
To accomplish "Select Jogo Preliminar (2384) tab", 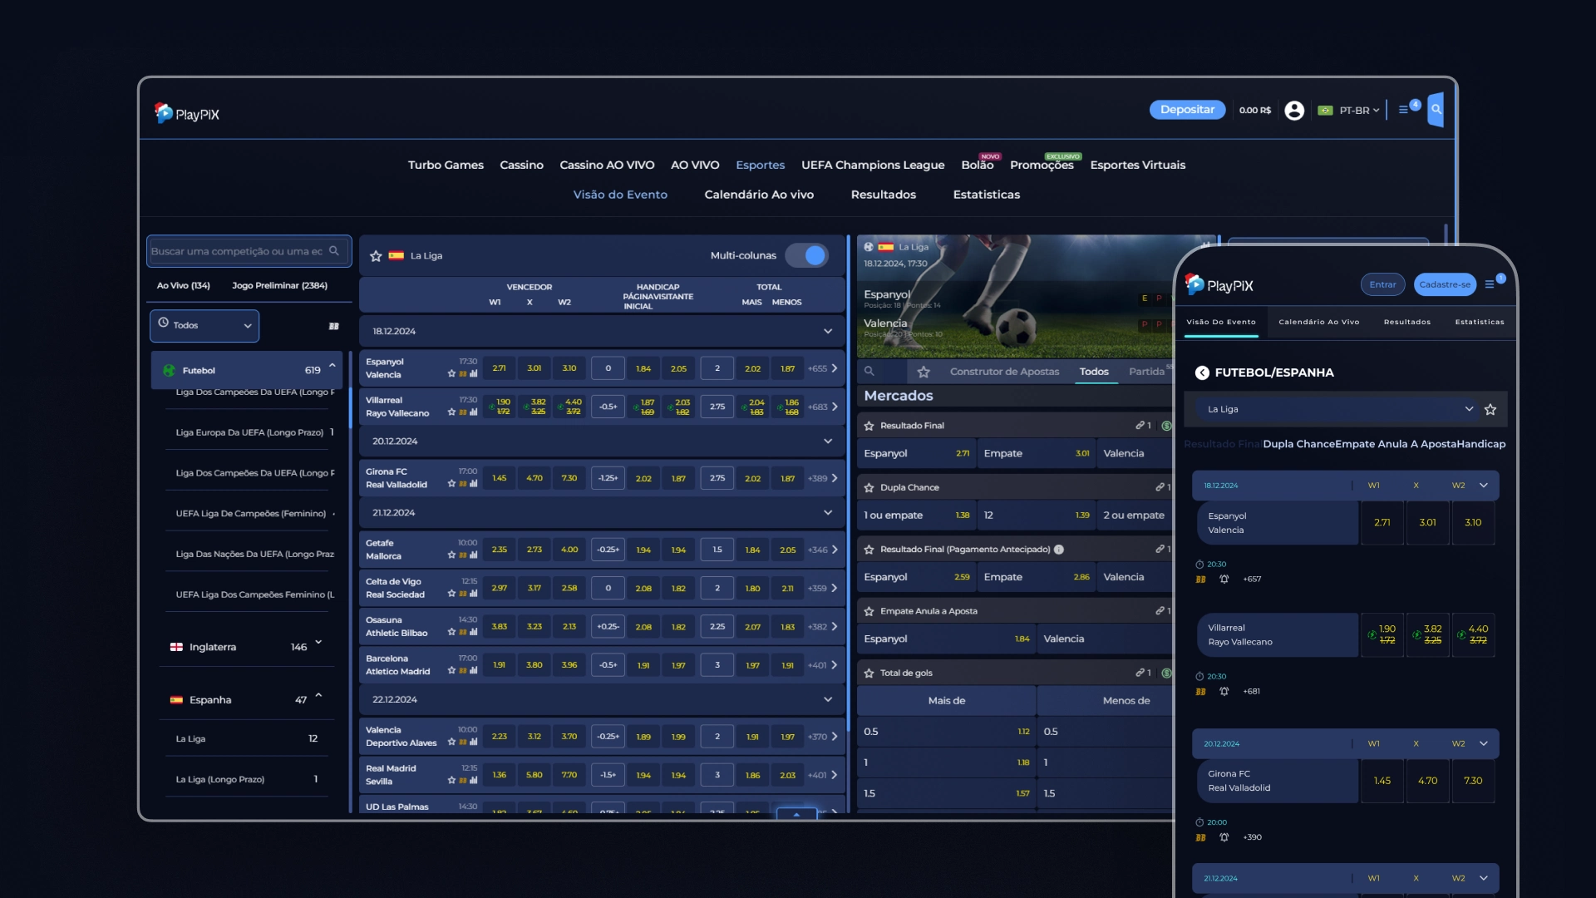I will 279,286.
